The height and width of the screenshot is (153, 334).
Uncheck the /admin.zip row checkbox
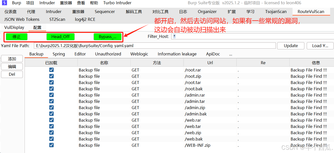[51, 107]
